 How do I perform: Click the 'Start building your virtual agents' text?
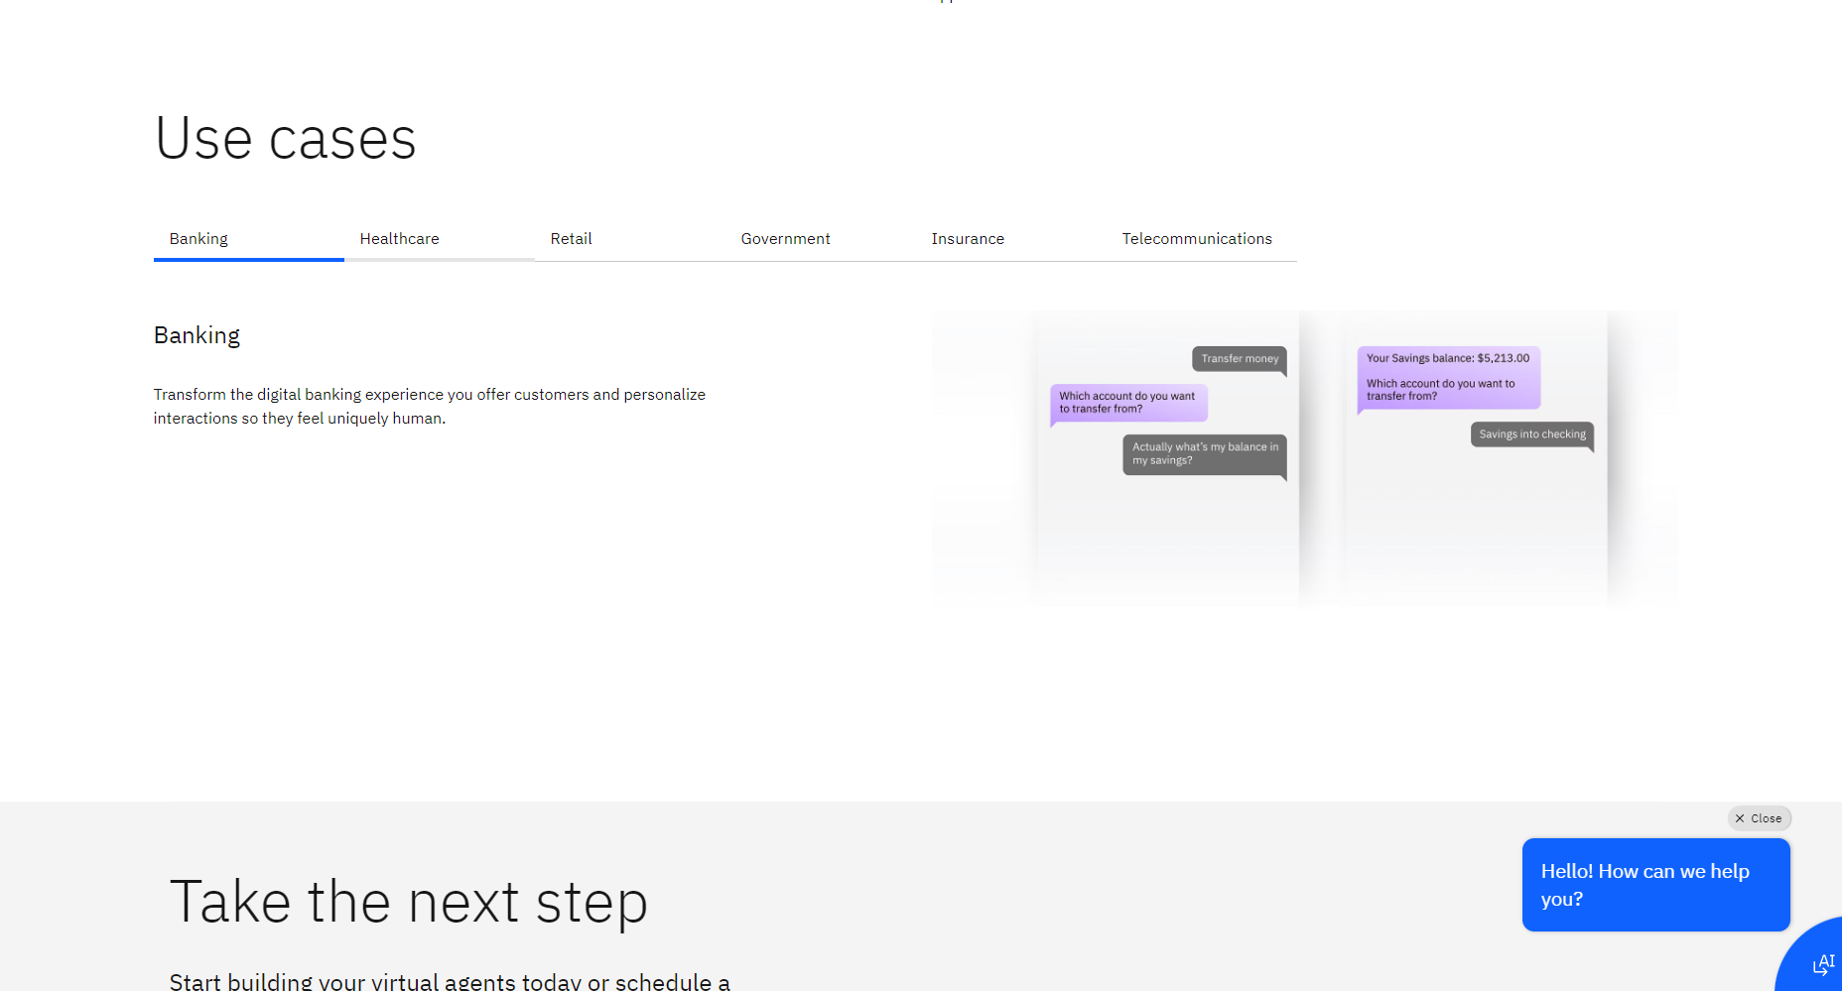pyautogui.click(x=450, y=981)
